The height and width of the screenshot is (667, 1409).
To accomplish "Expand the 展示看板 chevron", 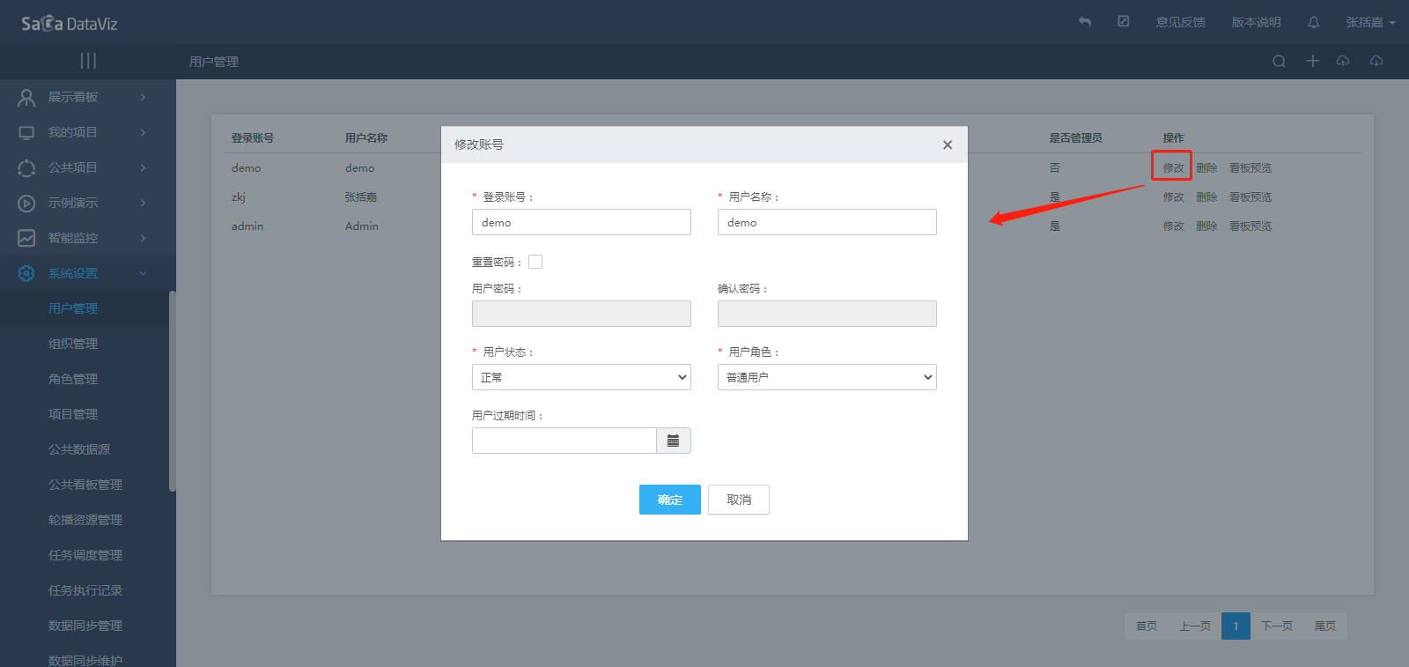I will [x=143, y=97].
